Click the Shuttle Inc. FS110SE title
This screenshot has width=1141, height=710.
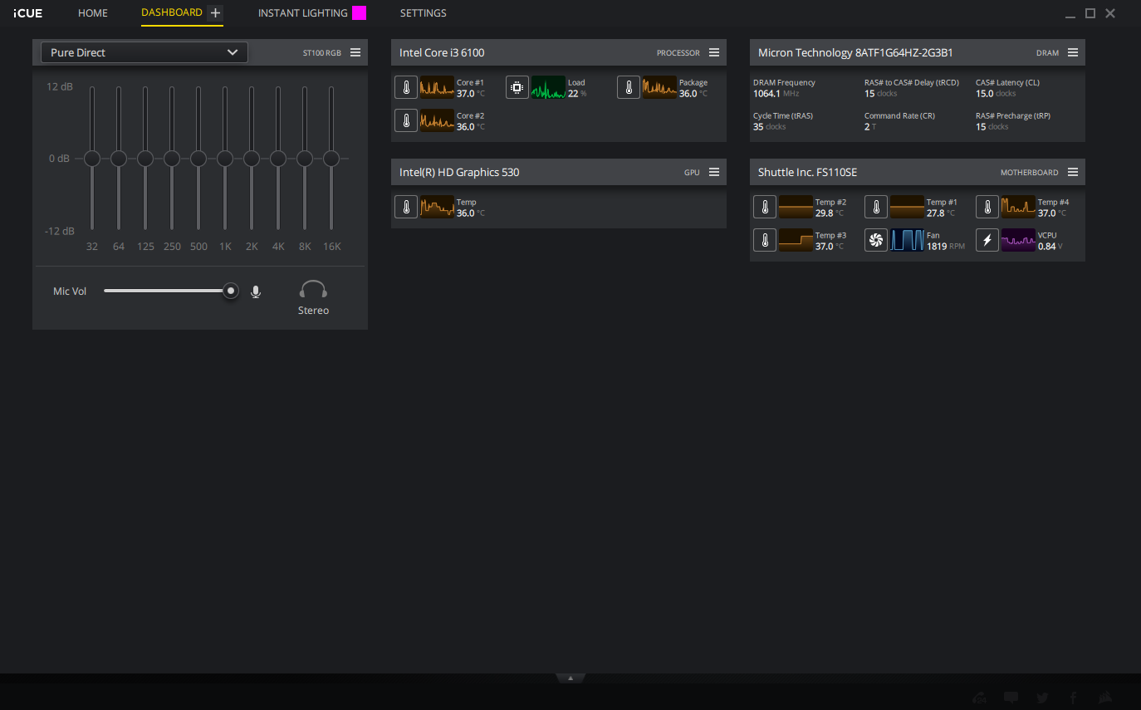click(807, 172)
